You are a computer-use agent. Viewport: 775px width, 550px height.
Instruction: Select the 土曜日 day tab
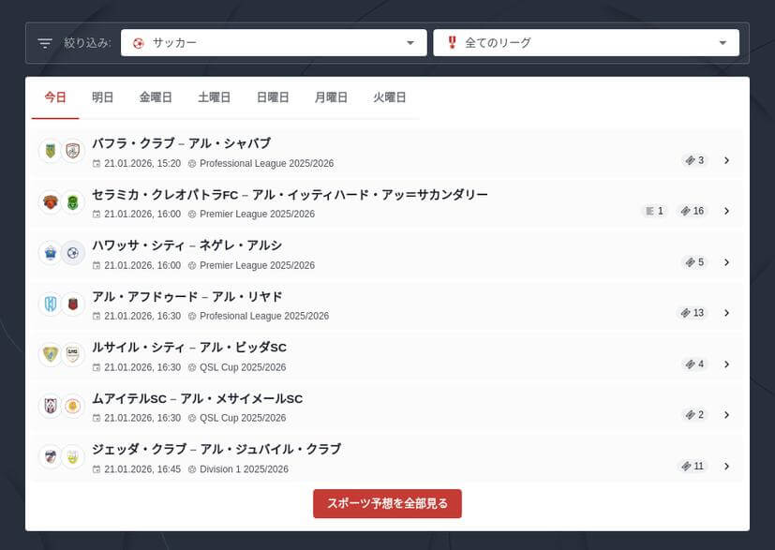214,97
